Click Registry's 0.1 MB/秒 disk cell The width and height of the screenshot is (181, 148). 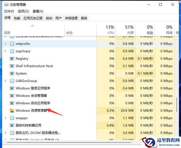(x=145, y=59)
